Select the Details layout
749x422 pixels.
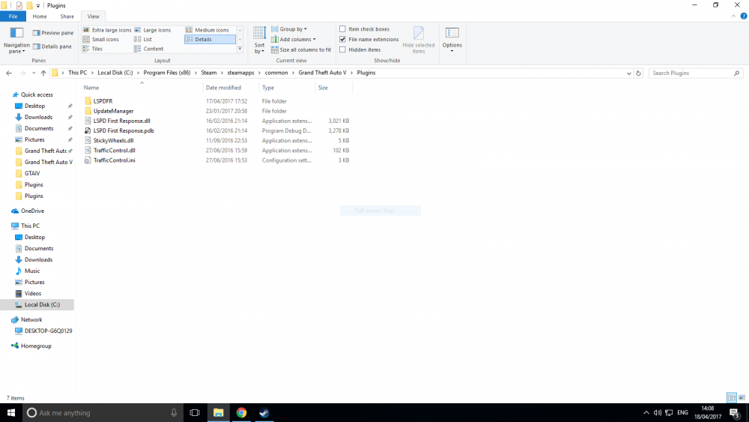210,39
